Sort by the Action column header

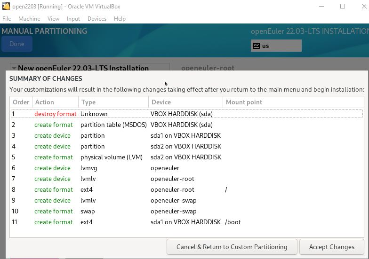coord(55,102)
